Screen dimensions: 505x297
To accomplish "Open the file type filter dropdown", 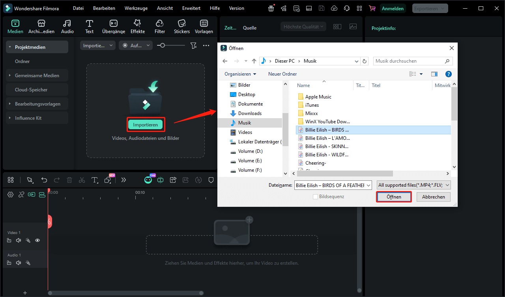I will [413, 185].
